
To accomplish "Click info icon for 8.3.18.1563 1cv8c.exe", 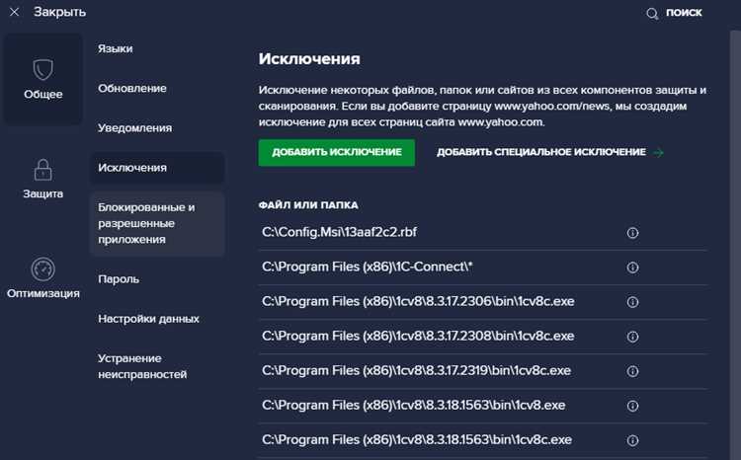I will click(632, 440).
